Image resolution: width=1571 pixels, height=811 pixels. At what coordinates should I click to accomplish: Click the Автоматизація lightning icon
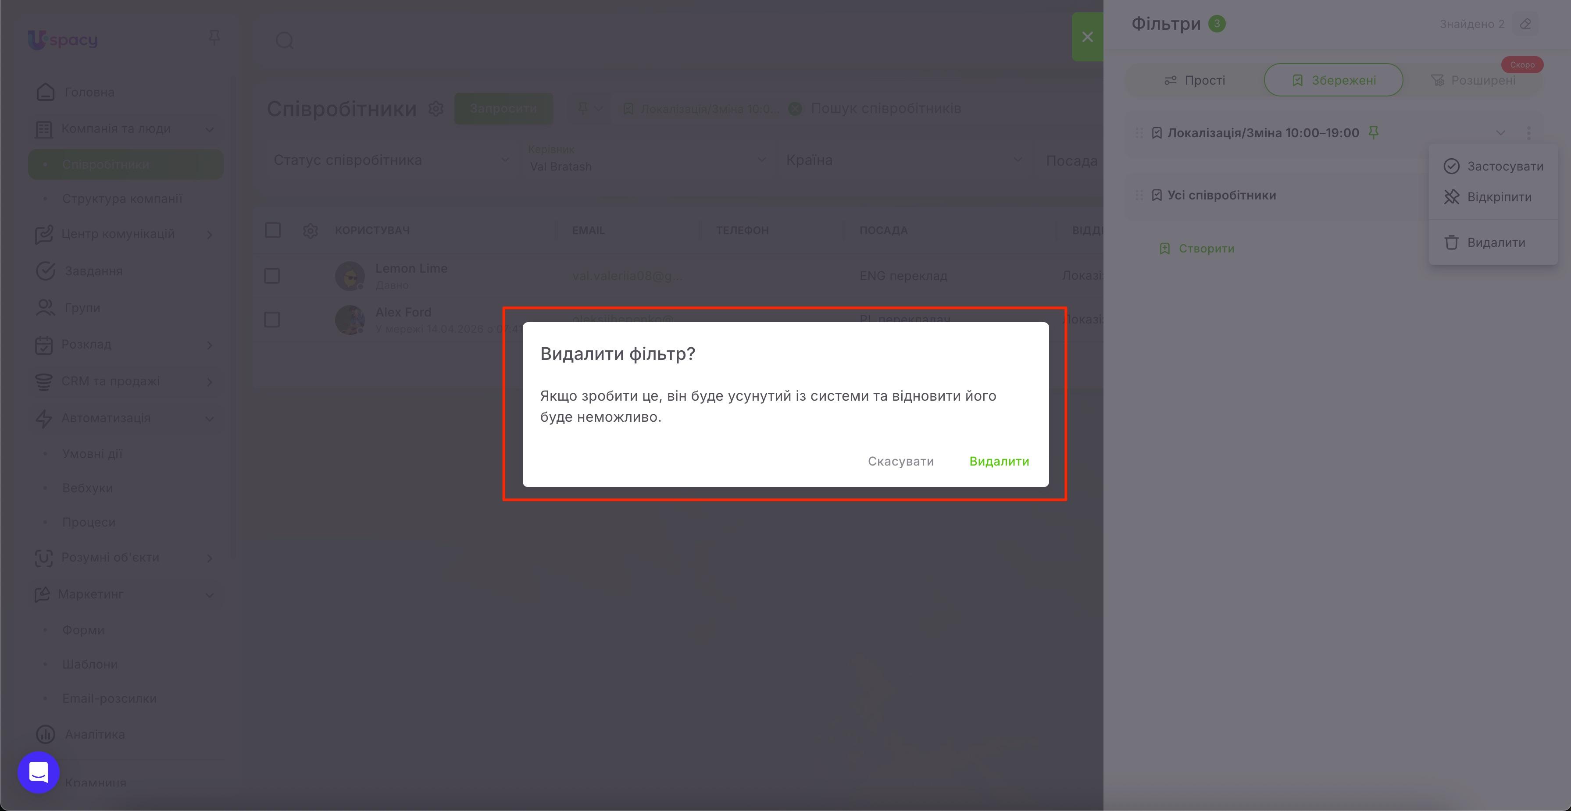[44, 418]
